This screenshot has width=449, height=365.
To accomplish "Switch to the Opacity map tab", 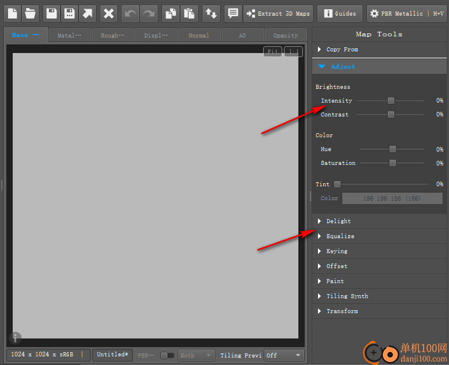I will click(x=286, y=36).
